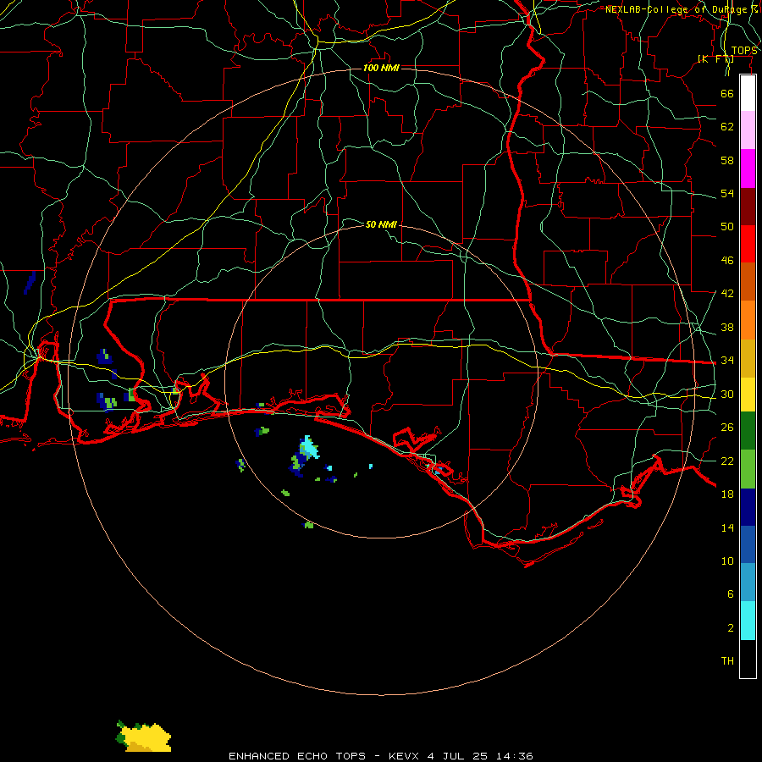
Task: Click the legend value 18
Action: click(x=727, y=494)
